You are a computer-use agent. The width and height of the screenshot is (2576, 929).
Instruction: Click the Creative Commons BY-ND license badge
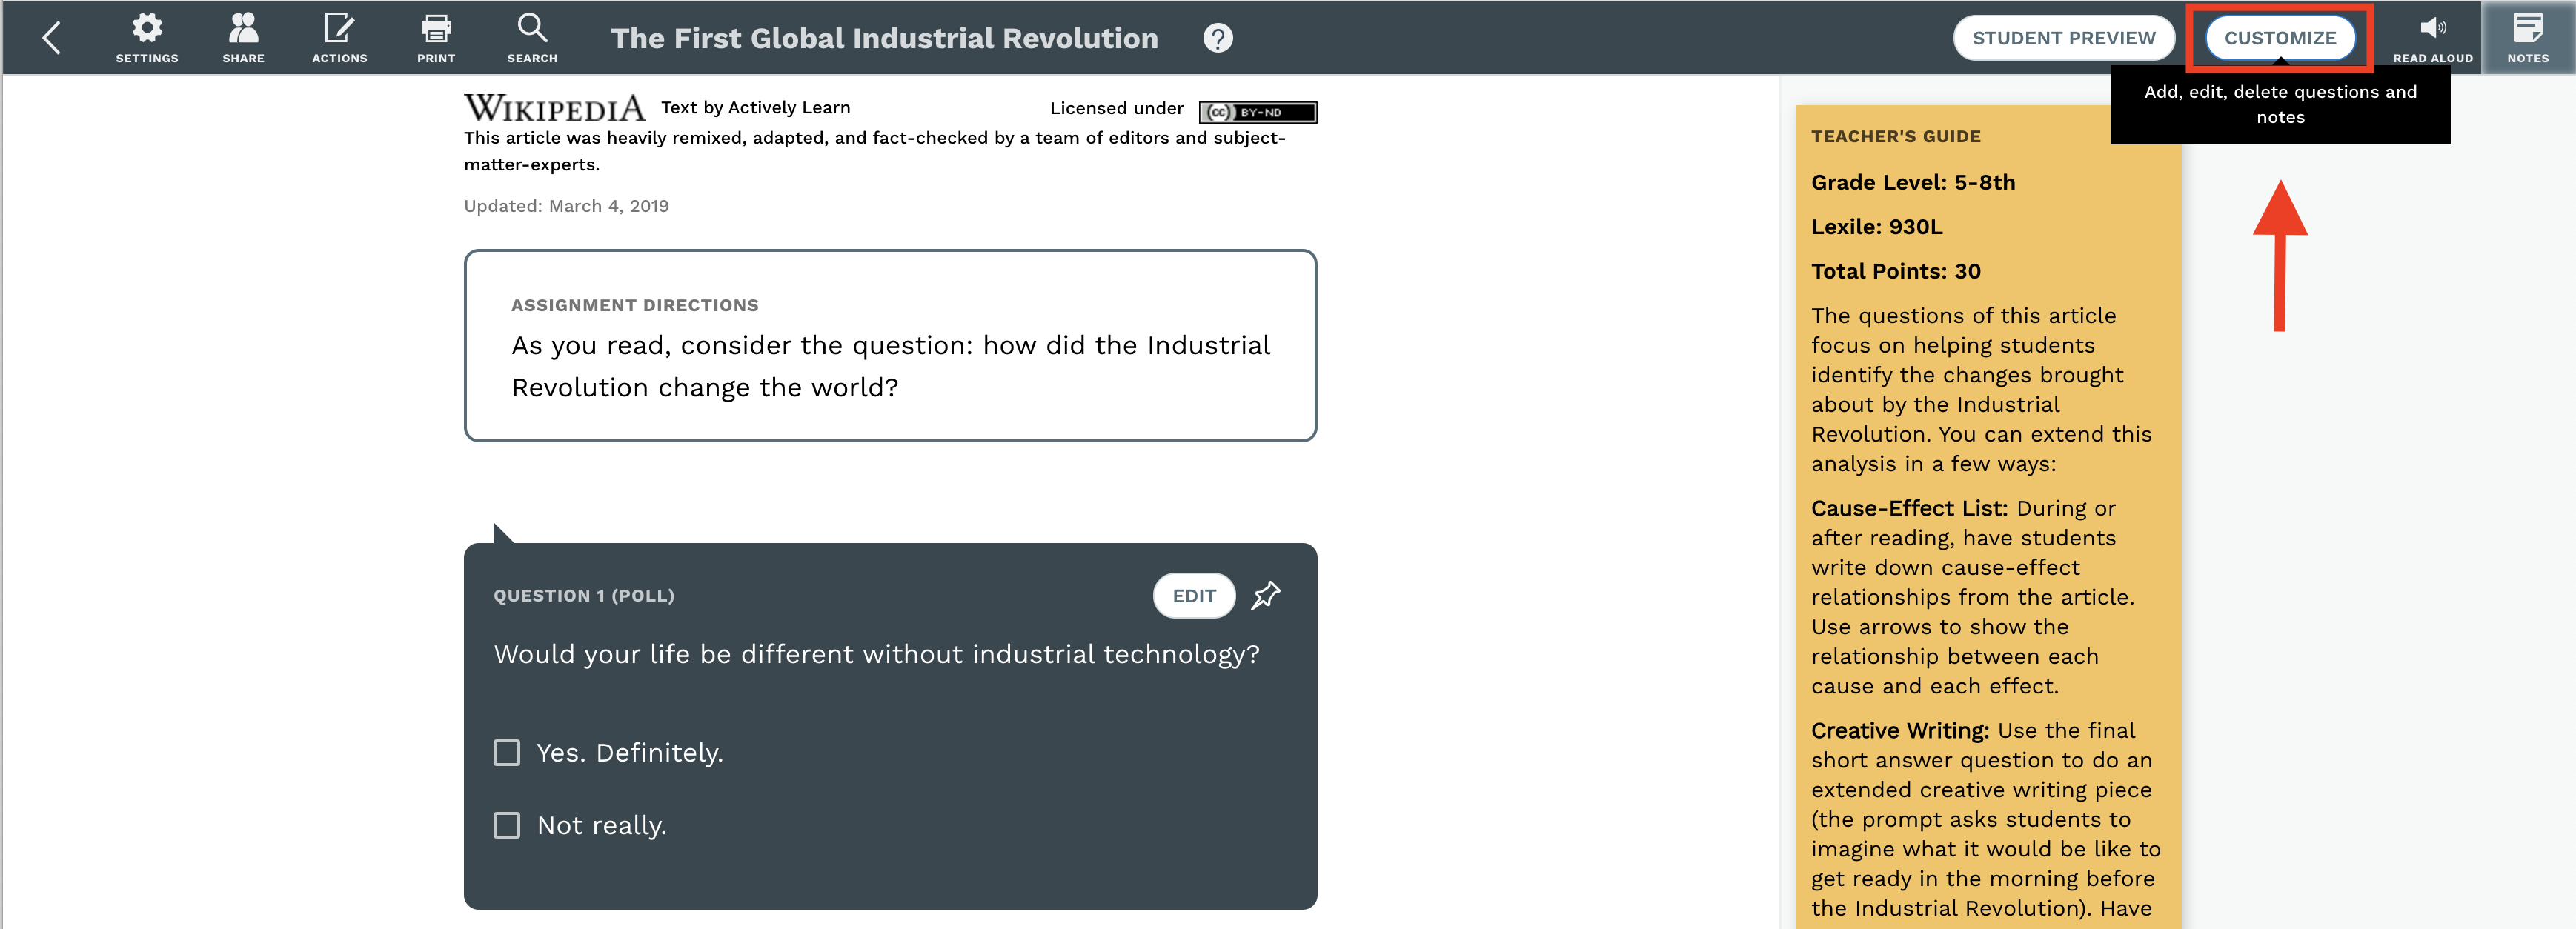coord(1257,112)
